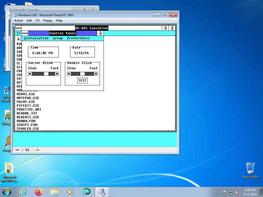
Task: Select ROMAN.FON in file list
Action: (26, 121)
